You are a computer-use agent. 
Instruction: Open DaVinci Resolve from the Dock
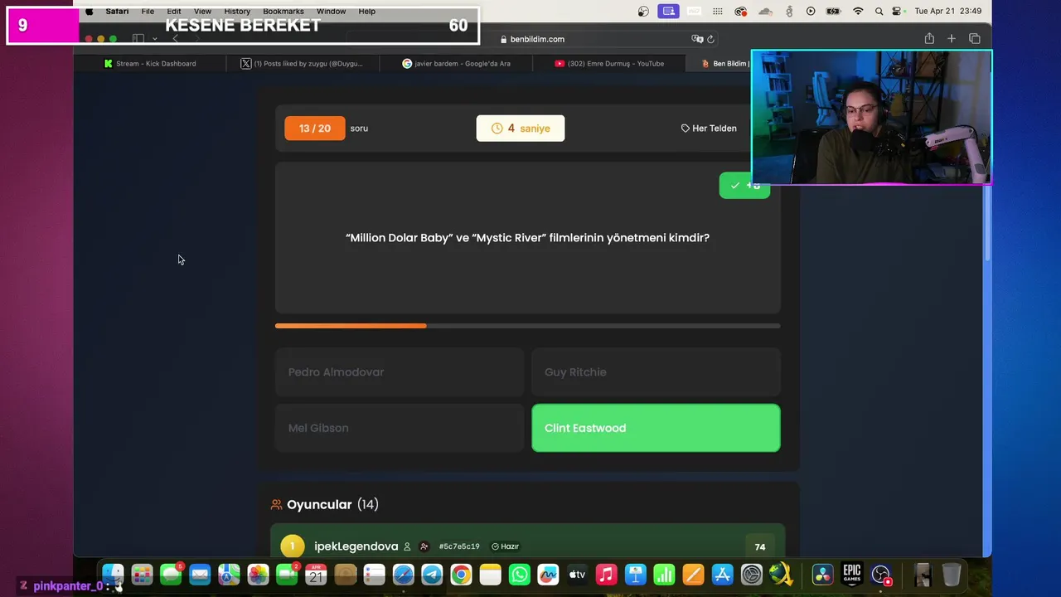pyautogui.click(x=822, y=574)
